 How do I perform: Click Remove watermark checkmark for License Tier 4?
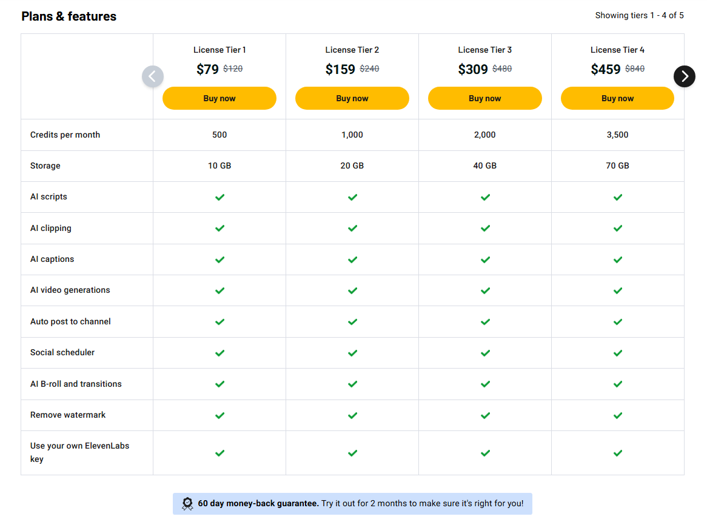tap(617, 415)
